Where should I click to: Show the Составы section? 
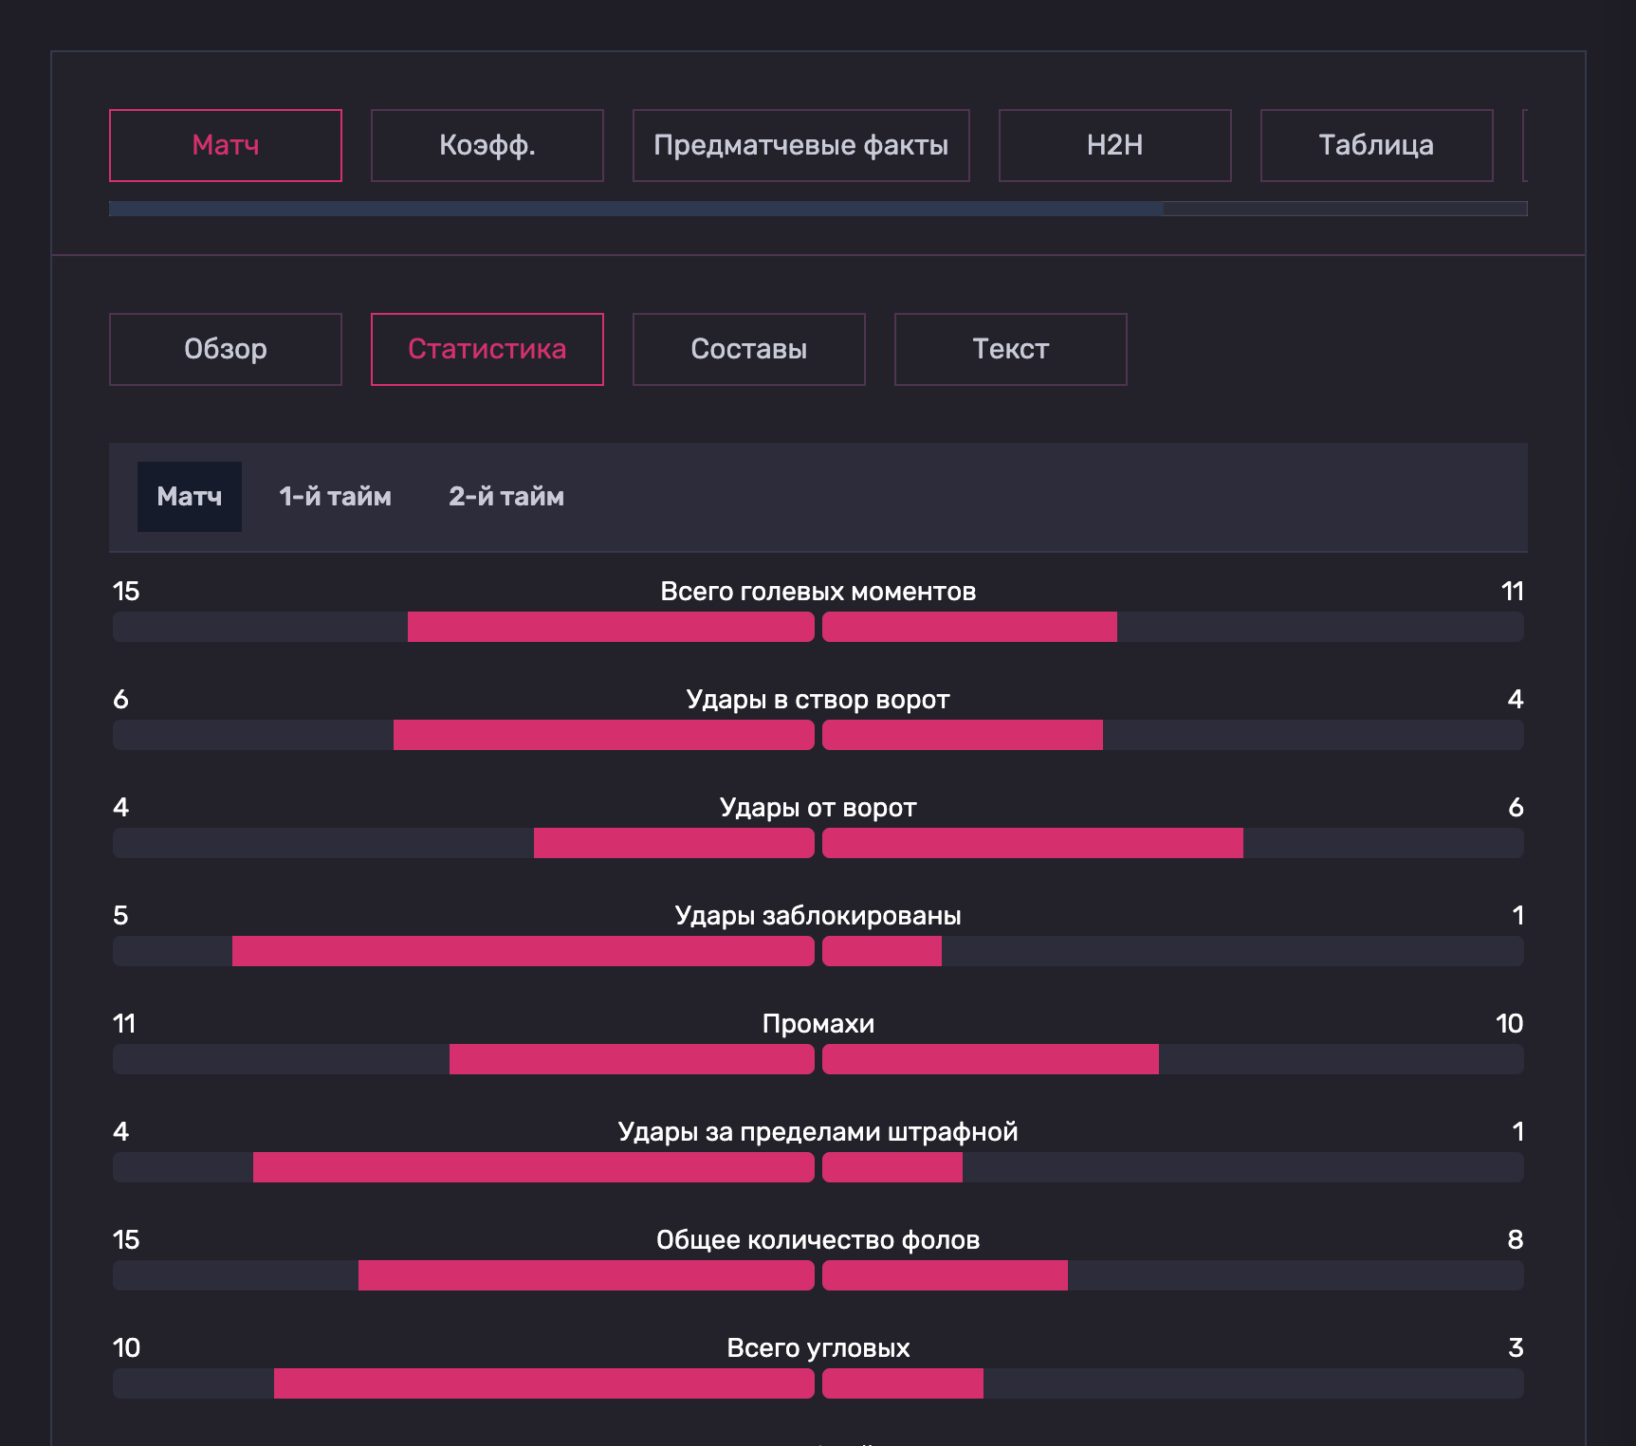pos(748,349)
